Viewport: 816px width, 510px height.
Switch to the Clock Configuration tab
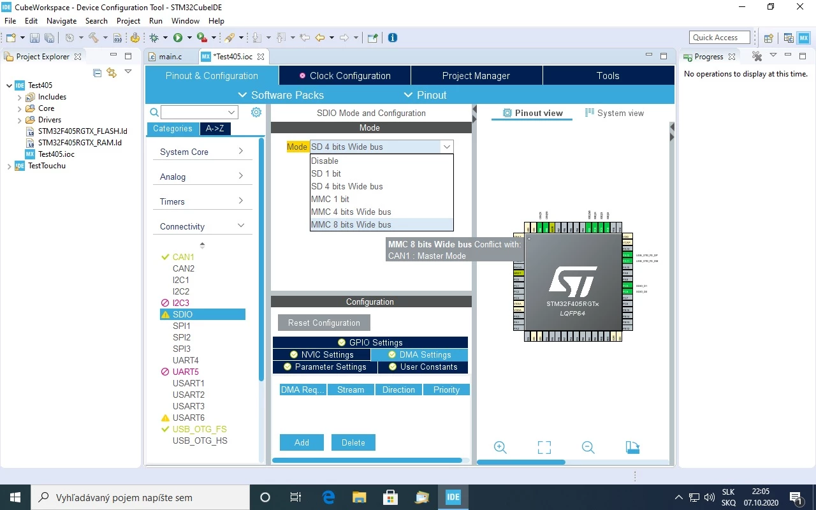[x=345, y=75]
